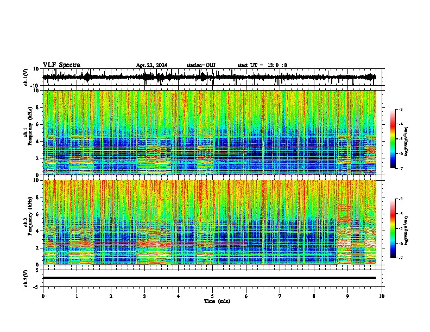
Task: Click the "-7" label on ch.1 color scale
Action: click(x=401, y=168)
